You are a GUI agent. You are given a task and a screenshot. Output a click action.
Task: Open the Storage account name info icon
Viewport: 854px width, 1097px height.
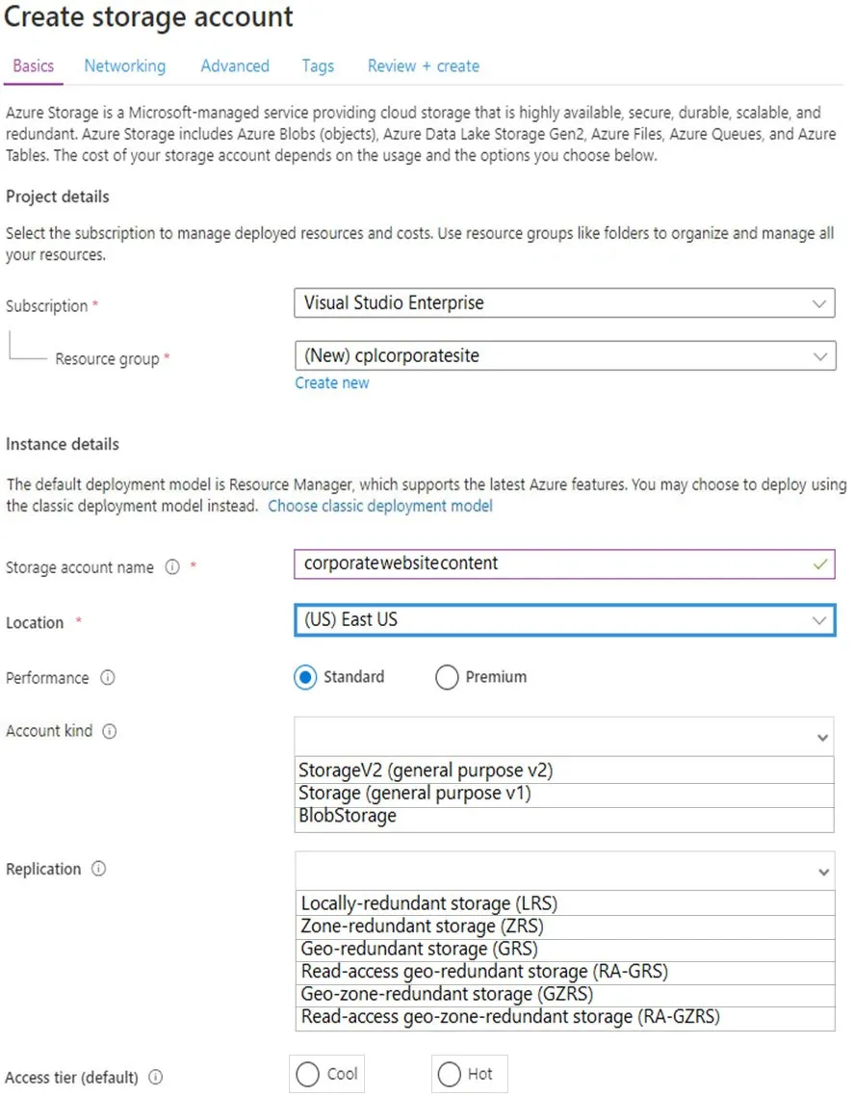[172, 566]
